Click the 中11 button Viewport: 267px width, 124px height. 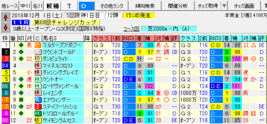point(26,6)
